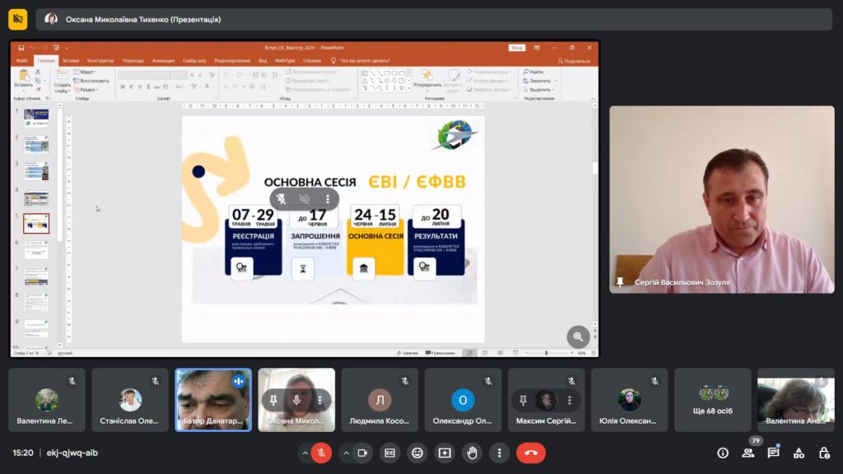
Task: Enable closed captions
Action: click(390, 453)
